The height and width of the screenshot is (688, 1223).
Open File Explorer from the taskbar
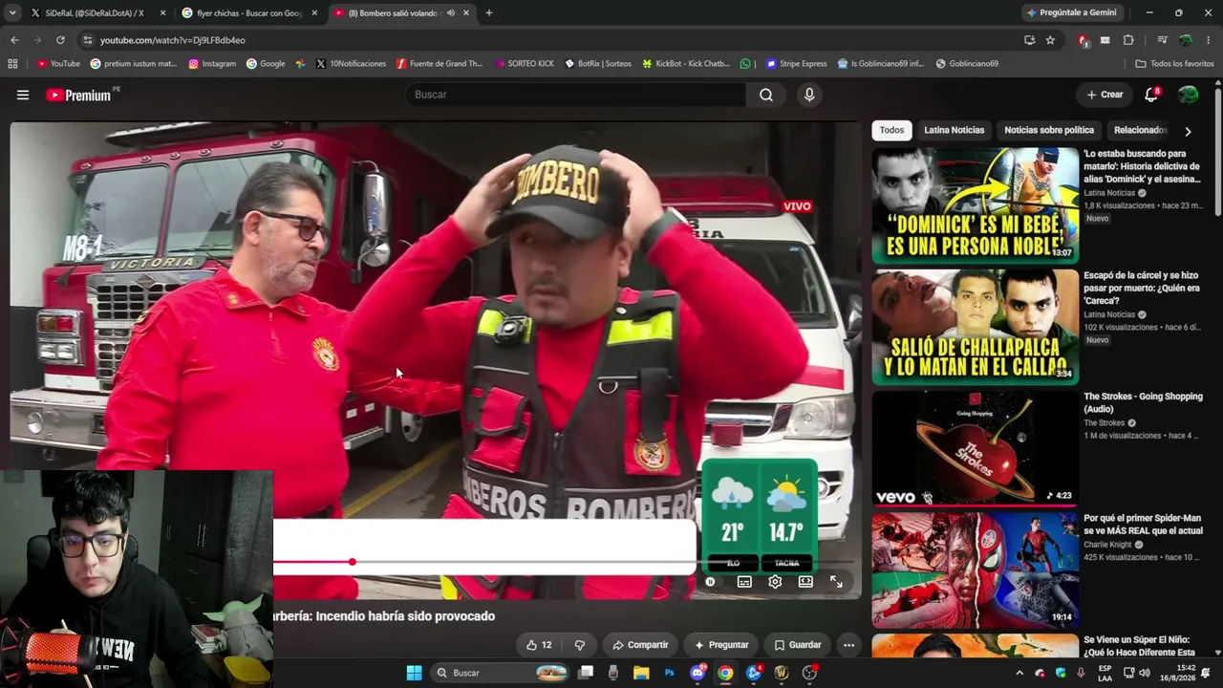(641, 673)
